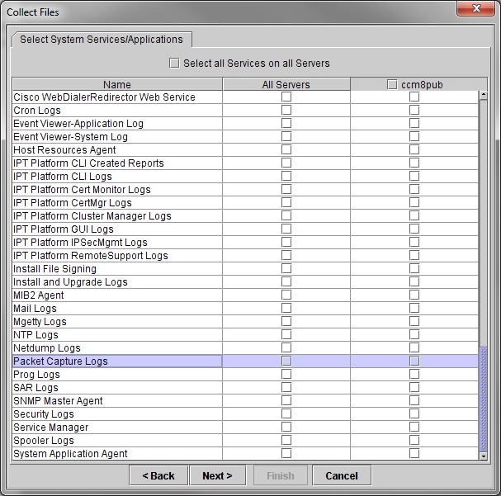Tick IPT Platform Cert Monitor Logs All Servers

click(x=286, y=189)
